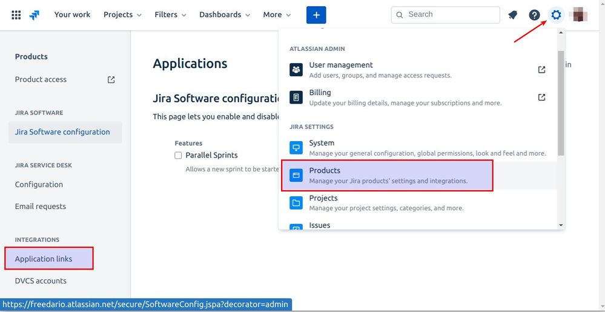
Task: Click the settings menu scroll down arrow
Action: (561, 225)
